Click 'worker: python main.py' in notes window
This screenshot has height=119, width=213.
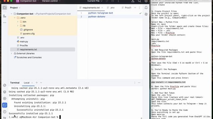click(x=163, y=89)
